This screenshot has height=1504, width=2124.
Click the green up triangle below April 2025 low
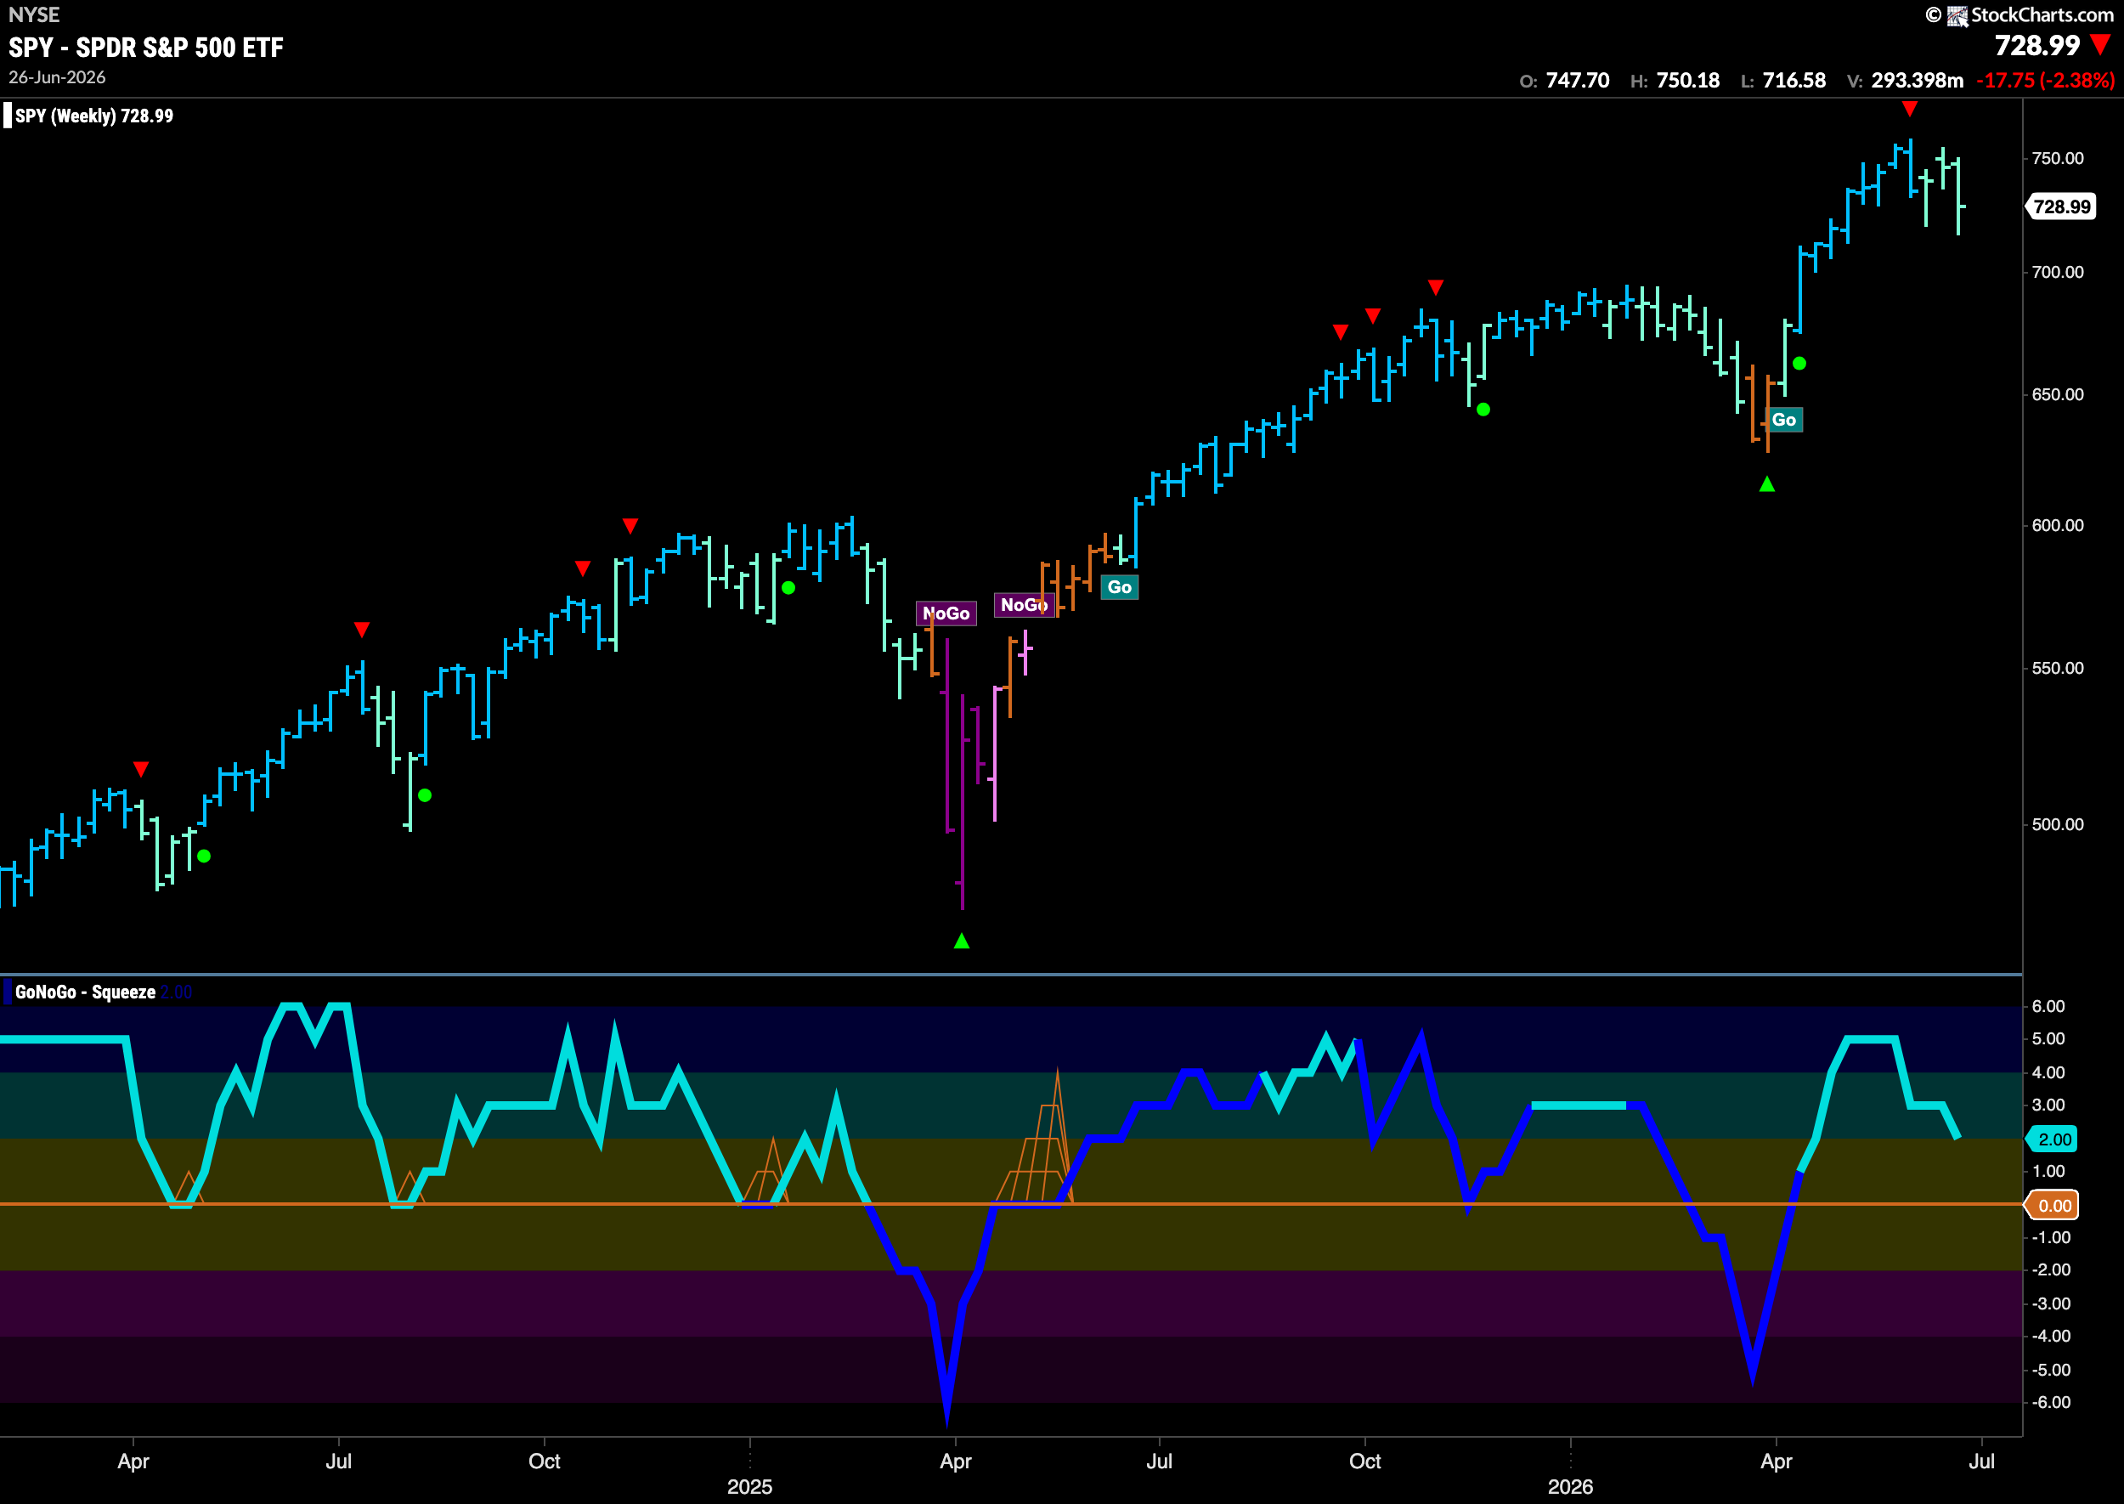[962, 941]
